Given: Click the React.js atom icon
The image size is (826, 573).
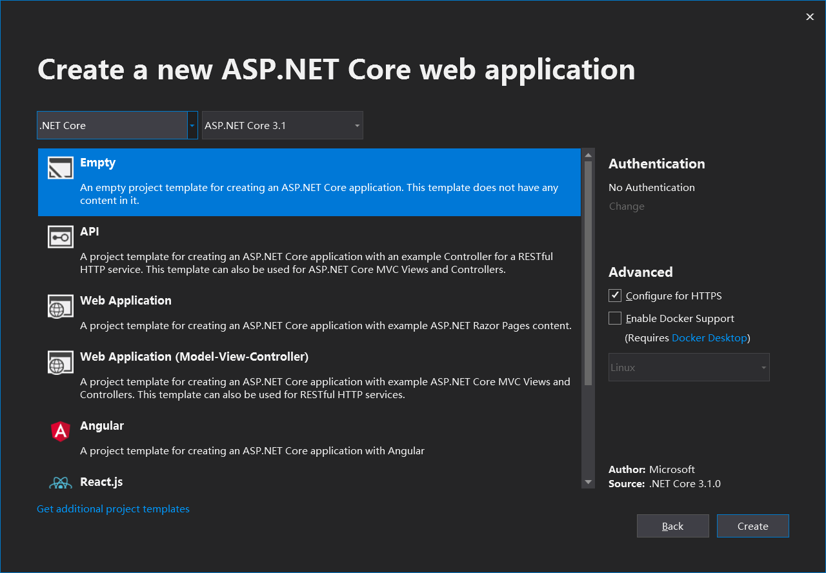Looking at the screenshot, I should point(61,483).
